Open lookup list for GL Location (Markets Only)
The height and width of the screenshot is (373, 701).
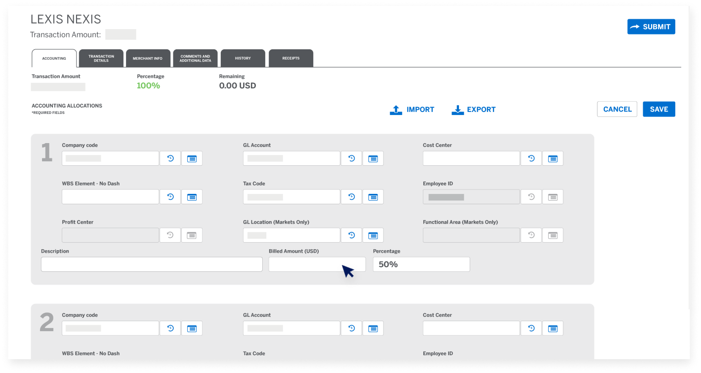pos(373,235)
